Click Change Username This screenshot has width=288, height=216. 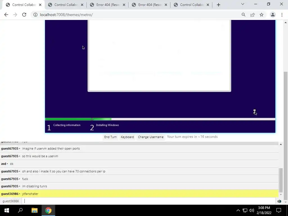151,137
